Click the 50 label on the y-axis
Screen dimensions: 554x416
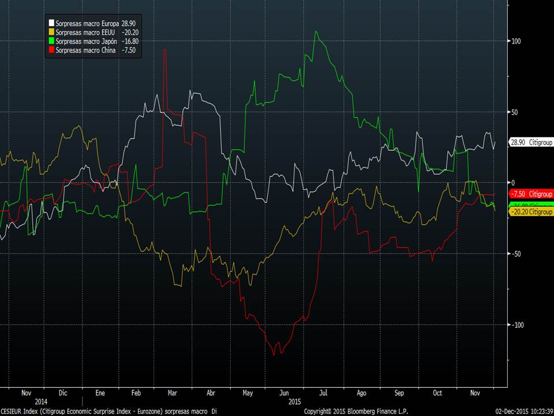(515, 112)
